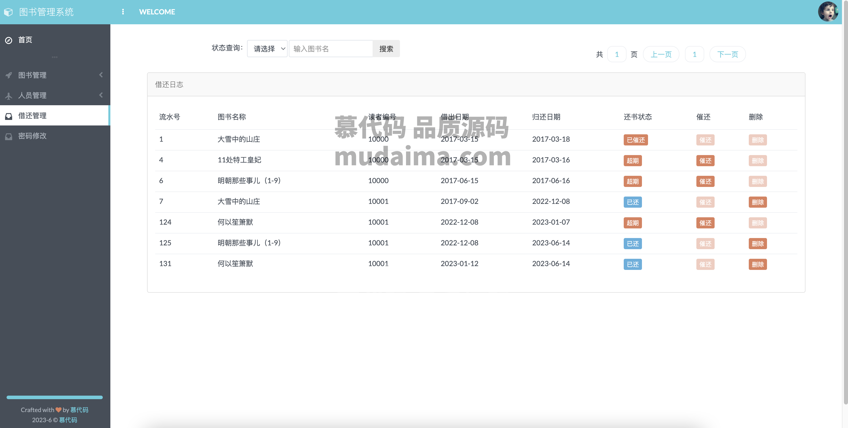The height and width of the screenshot is (428, 848).
Task: Open the 请选择 status dropdown
Action: click(x=267, y=49)
